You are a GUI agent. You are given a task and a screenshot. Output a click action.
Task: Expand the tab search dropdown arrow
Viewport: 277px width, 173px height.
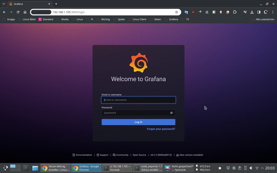coord(4,4)
